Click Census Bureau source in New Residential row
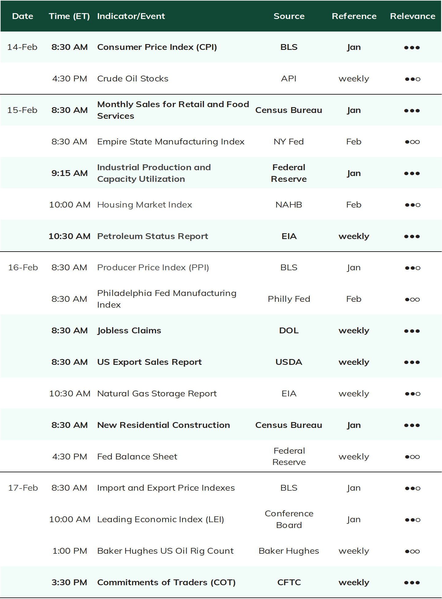This screenshot has width=442, height=599. (x=289, y=425)
